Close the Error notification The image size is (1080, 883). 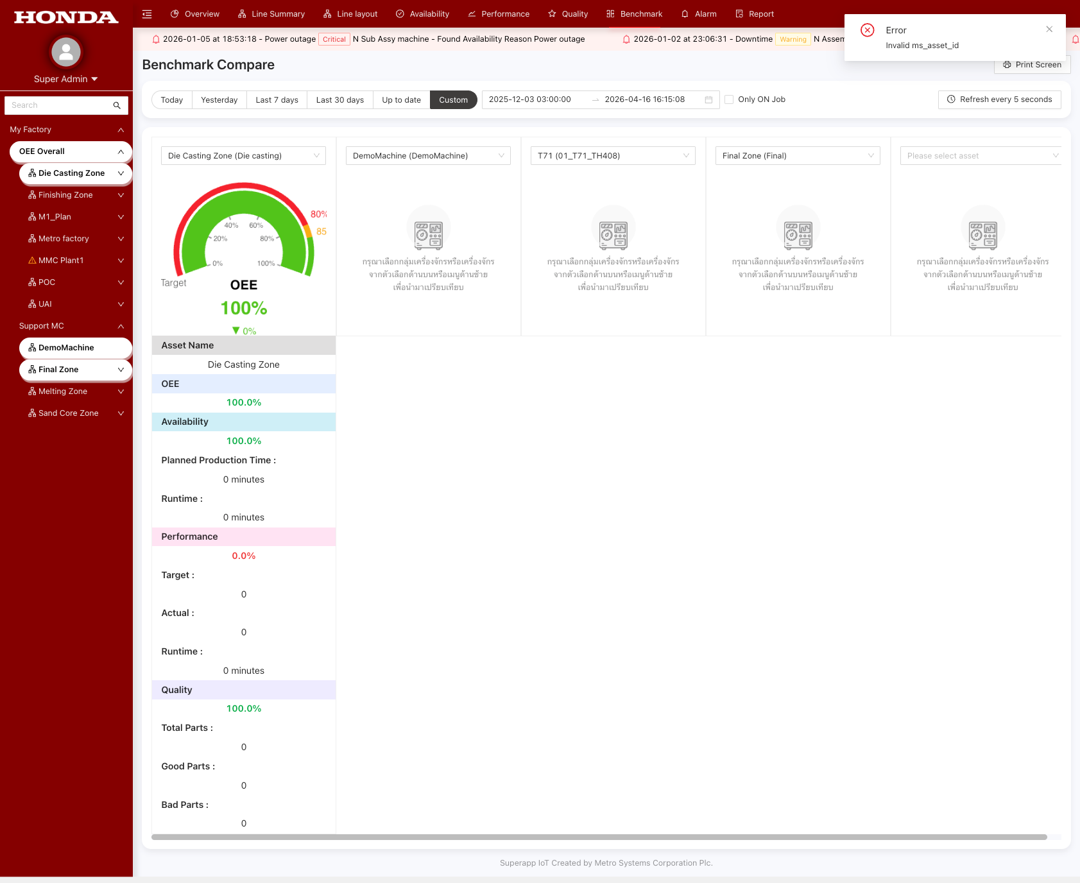[1049, 30]
